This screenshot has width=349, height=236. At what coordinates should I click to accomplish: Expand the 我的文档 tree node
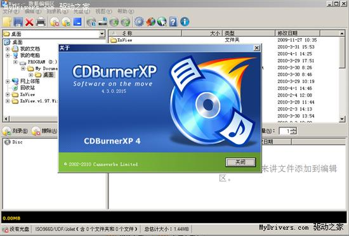(8, 49)
